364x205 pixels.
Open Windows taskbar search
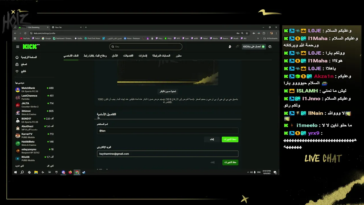pos(22,172)
